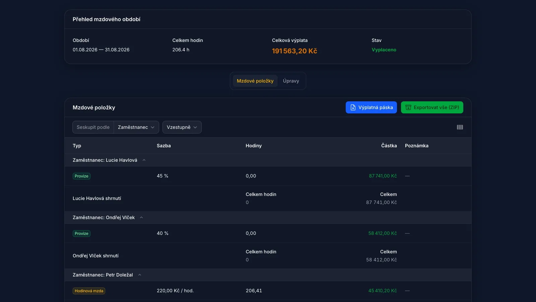Click the 40 % rate value
The image size is (536, 302).
(162, 233)
